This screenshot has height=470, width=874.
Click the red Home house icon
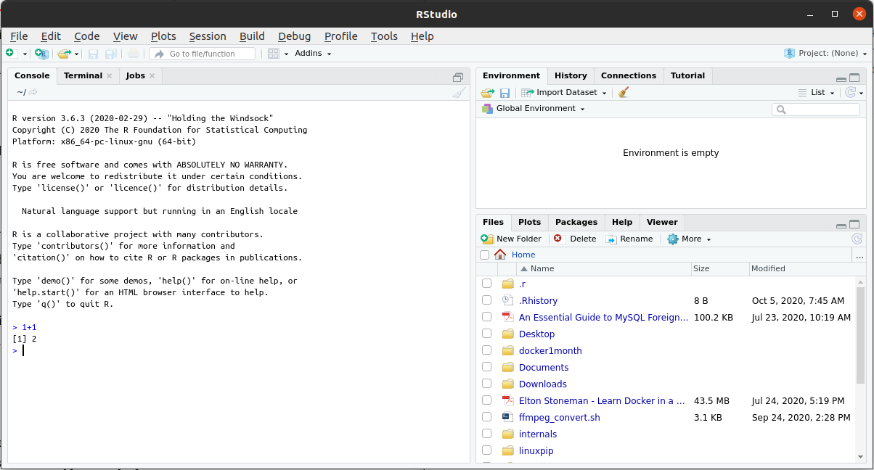click(500, 255)
